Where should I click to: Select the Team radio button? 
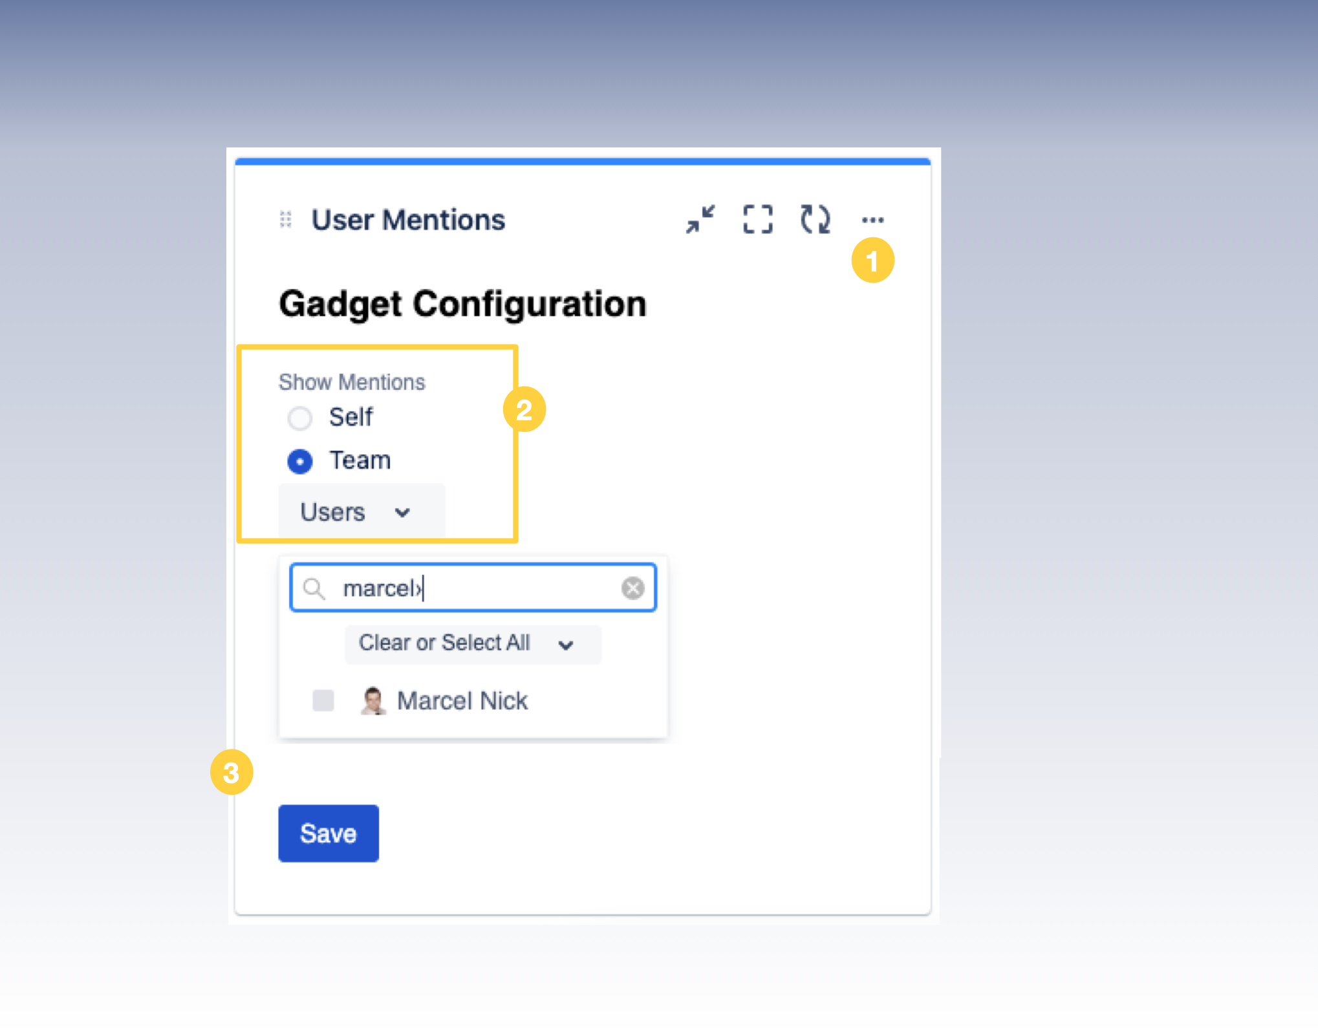(300, 461)
